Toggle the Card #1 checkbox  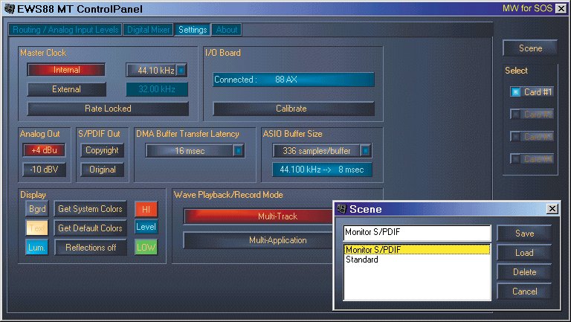pyautogui.click(x=515, y=91)
